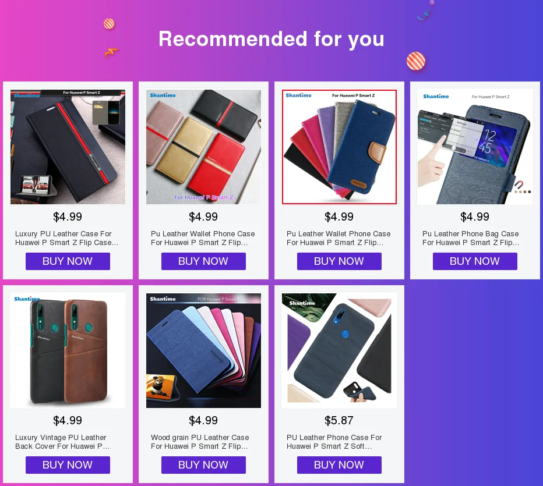Open the PU Leather Phone Case Soft title
This screenshot has height=486, width=543.
[x=334, y=442]
